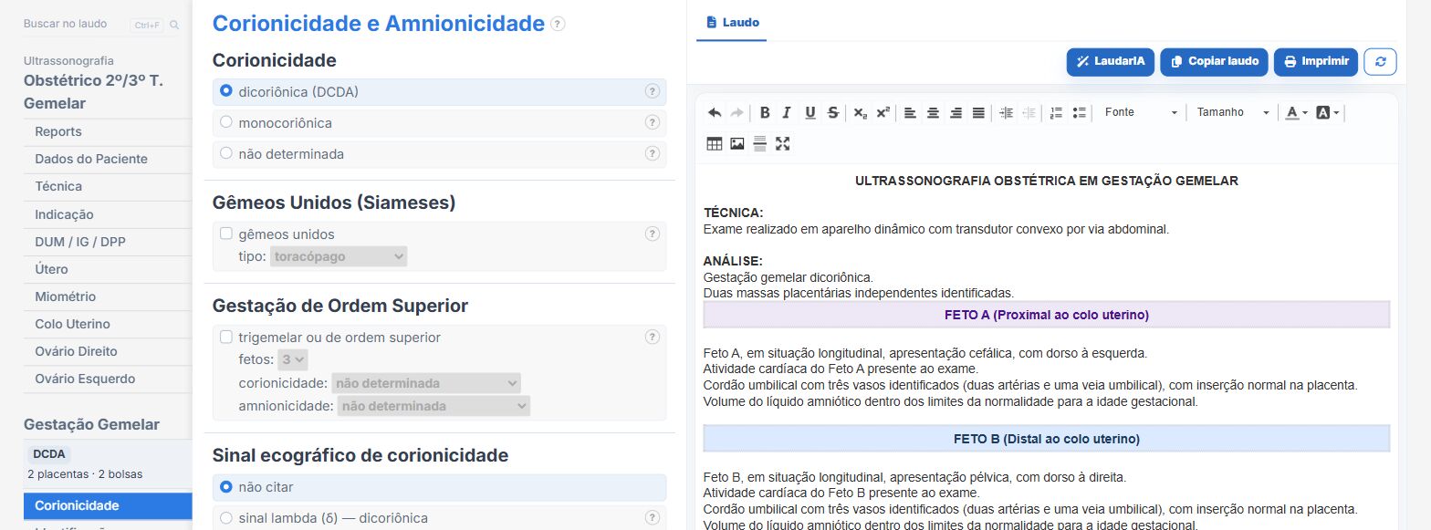
Task: Click the Copiar laudo button
Action: tap(1215, 61)
